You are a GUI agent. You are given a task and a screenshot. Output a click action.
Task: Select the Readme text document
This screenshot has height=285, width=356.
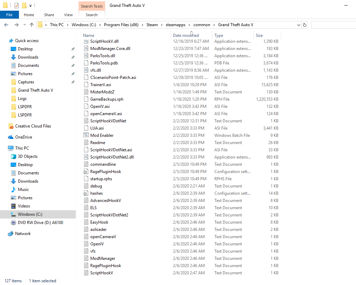coord(98,143)
